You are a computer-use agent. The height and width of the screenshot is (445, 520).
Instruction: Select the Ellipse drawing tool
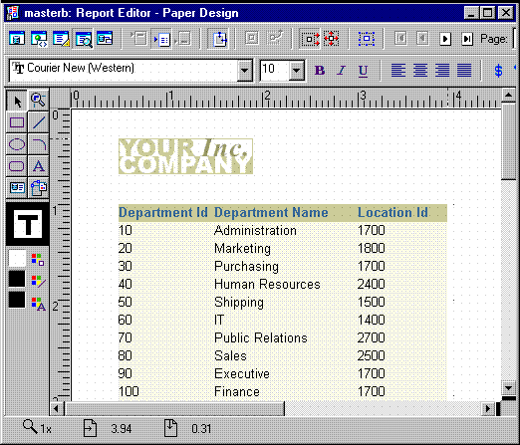point(17,144)
